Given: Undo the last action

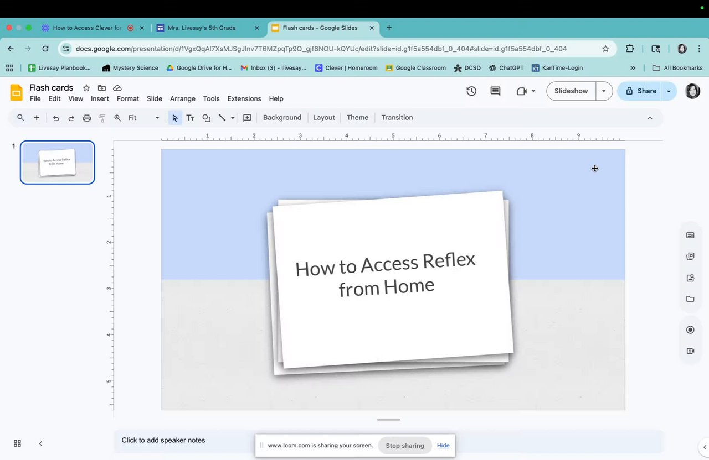Looking at the screenshot, I should tap(56, 118).
